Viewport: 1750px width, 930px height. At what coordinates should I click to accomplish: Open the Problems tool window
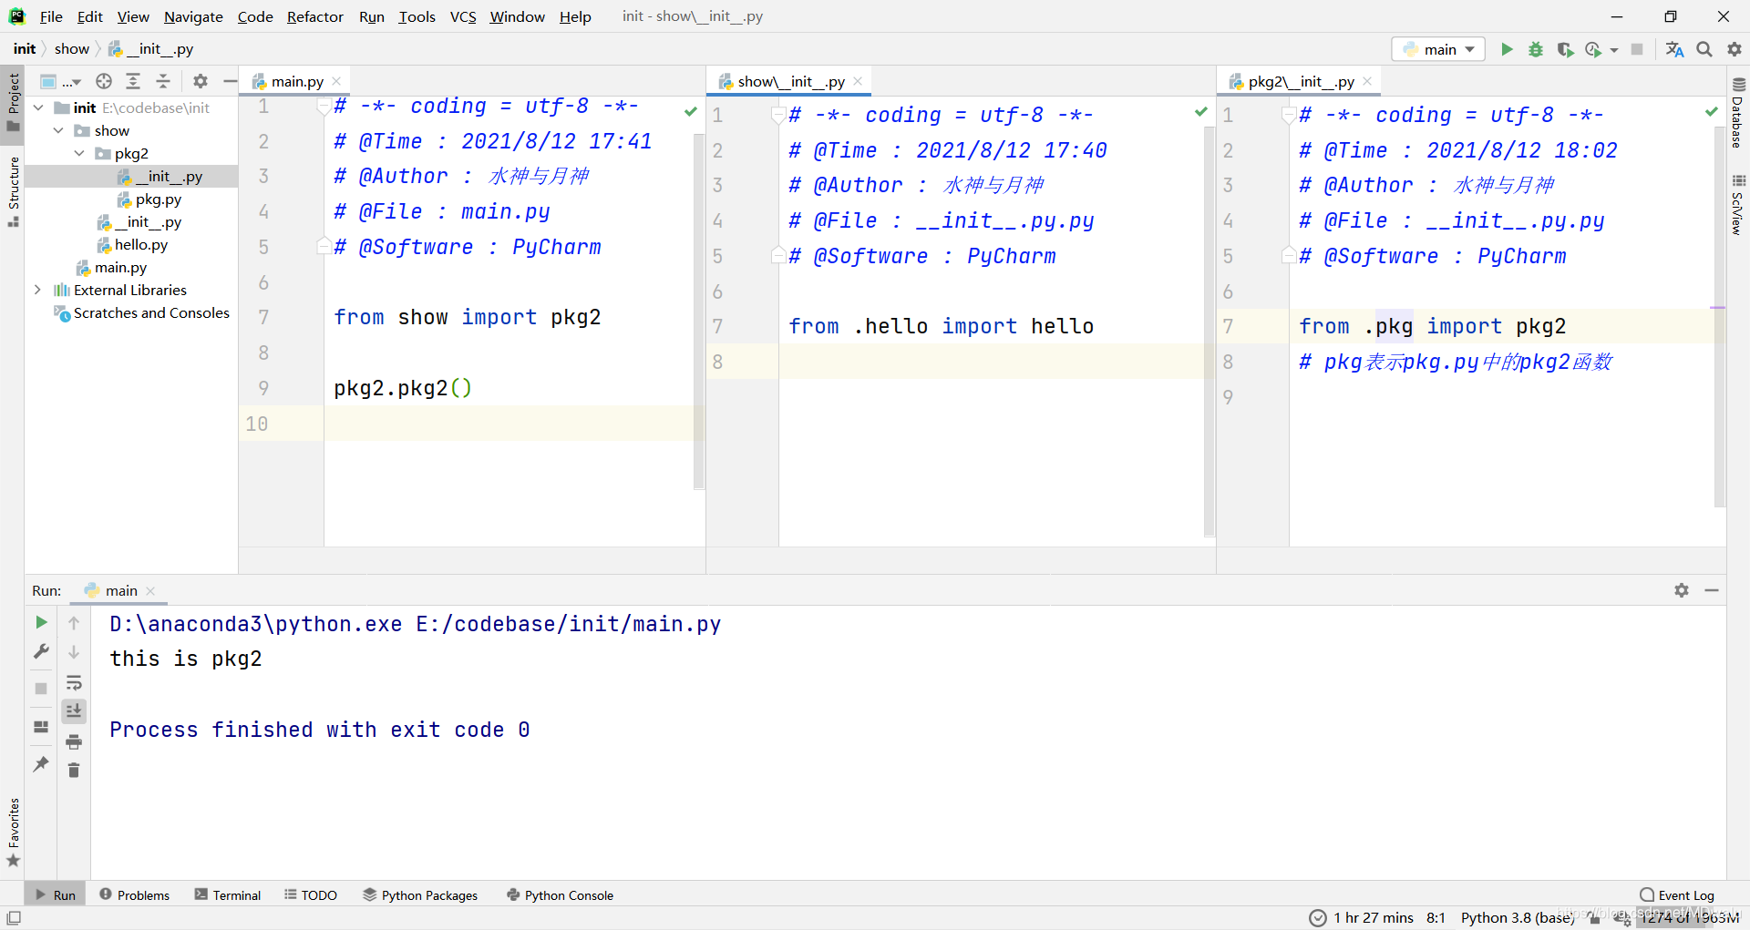coord(134,895)
